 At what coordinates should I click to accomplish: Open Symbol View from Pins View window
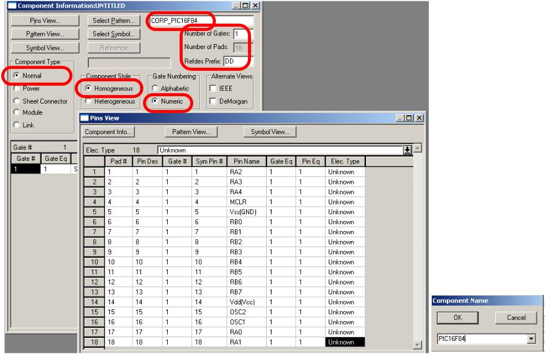point(270,132)
